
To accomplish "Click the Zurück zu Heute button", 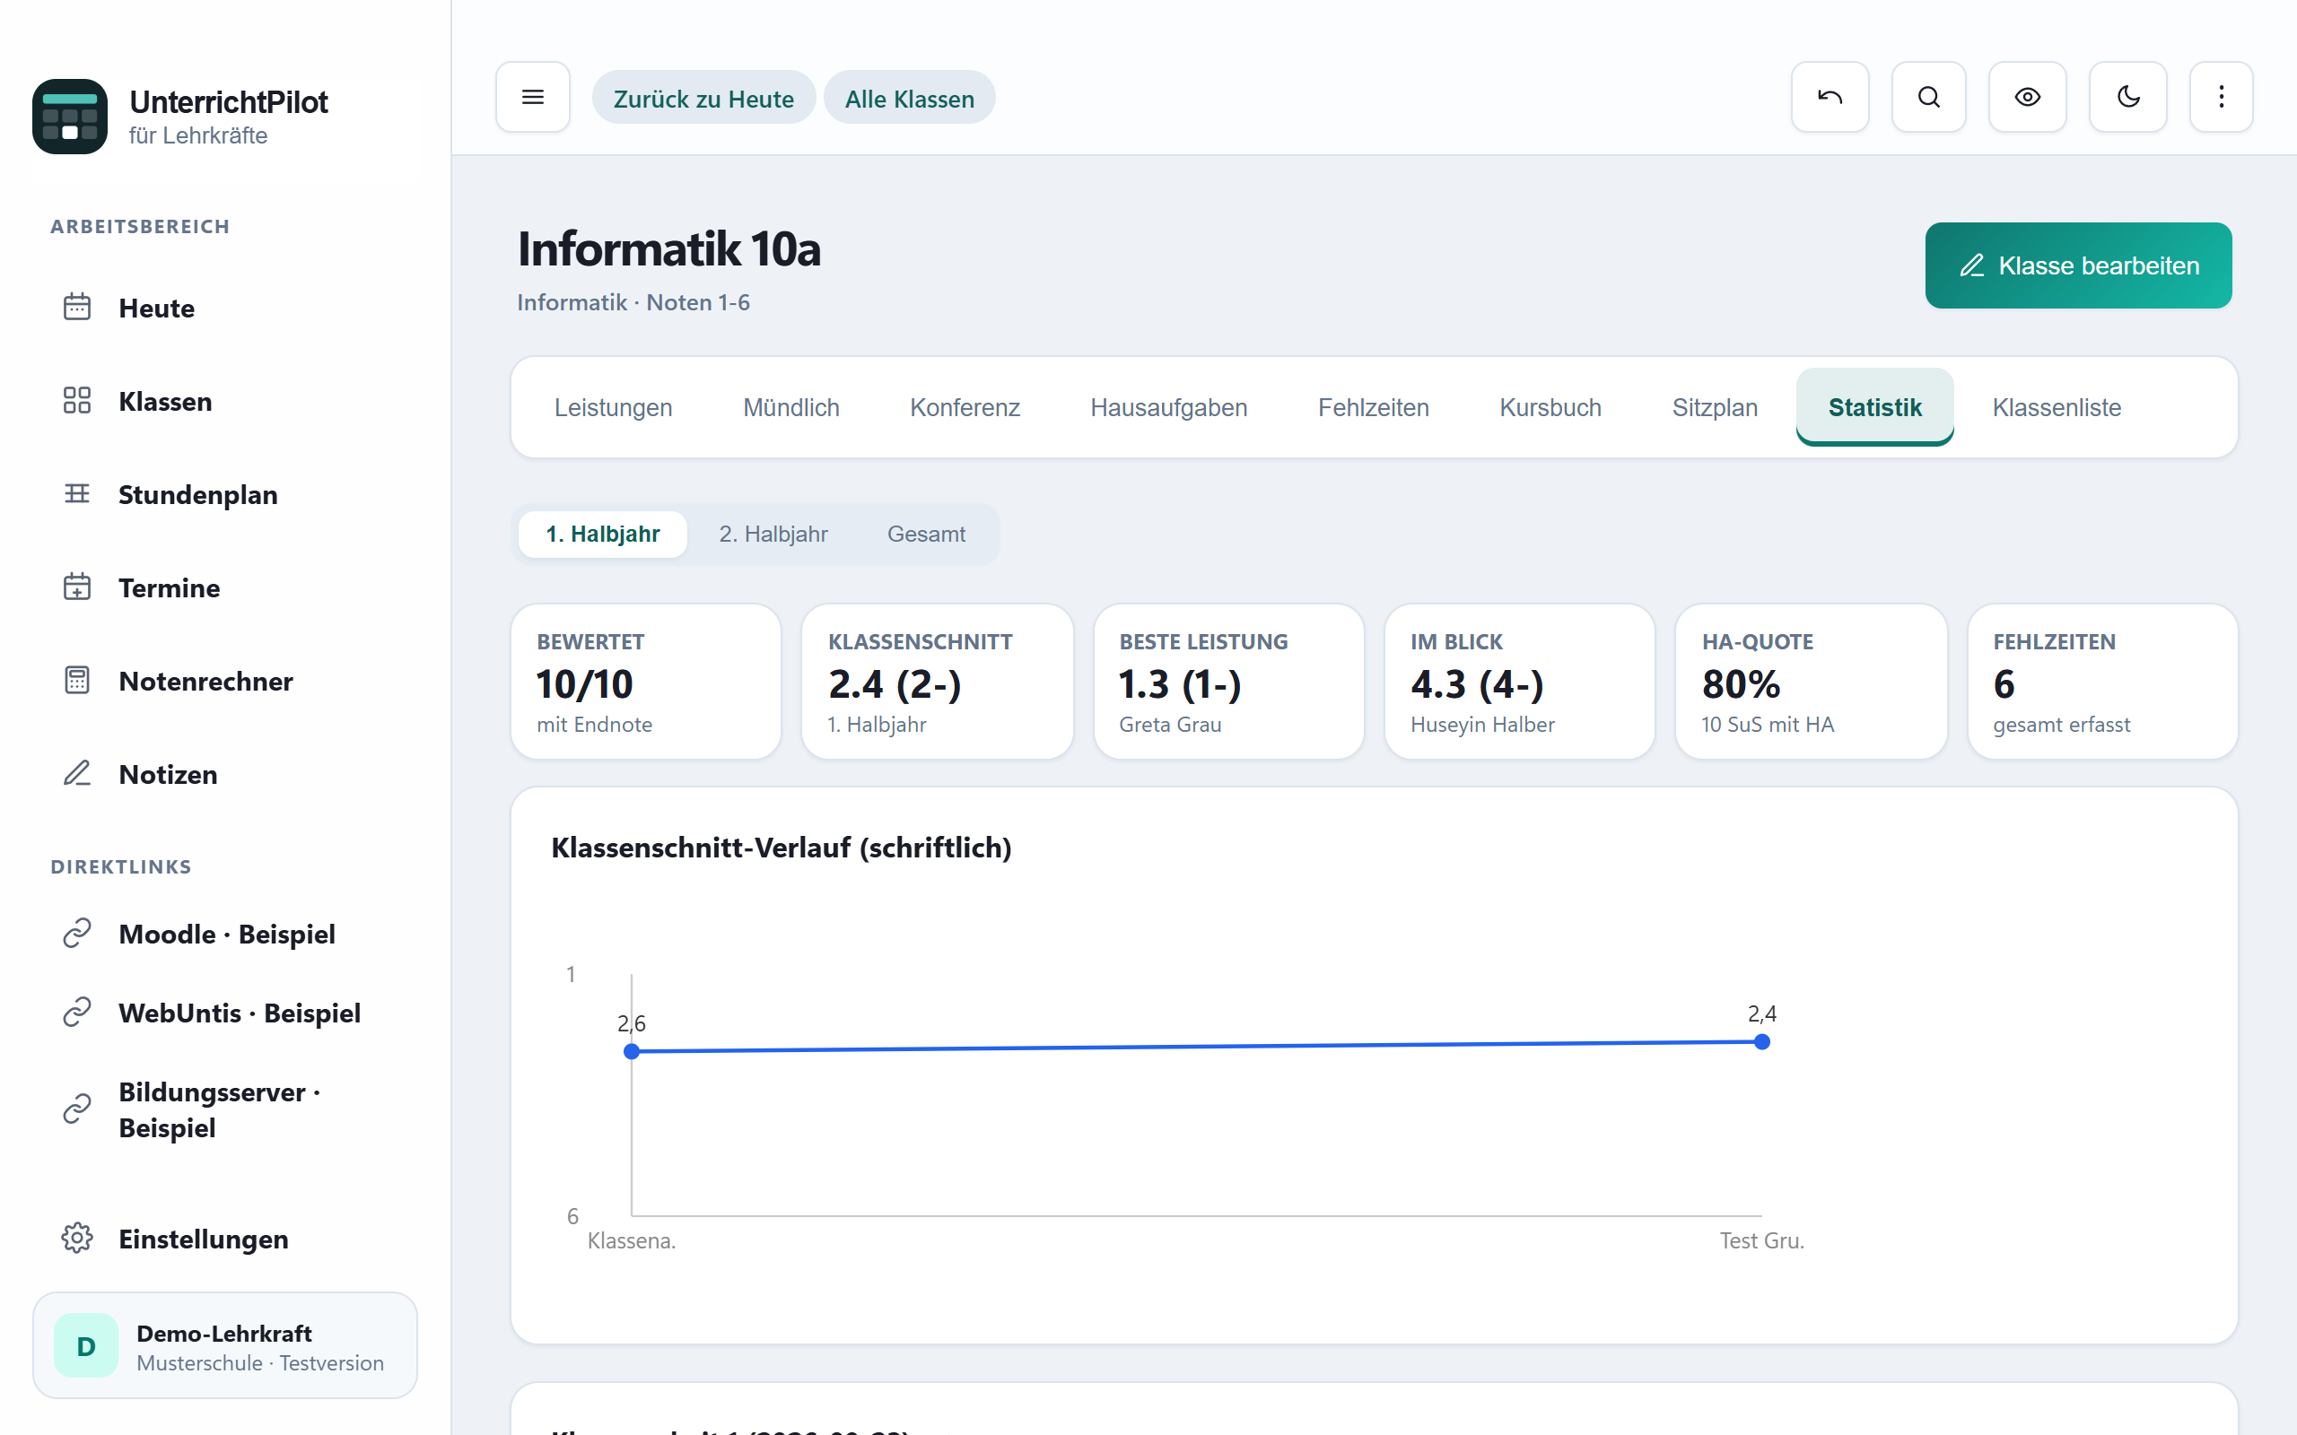I will [x=703, y=98].
